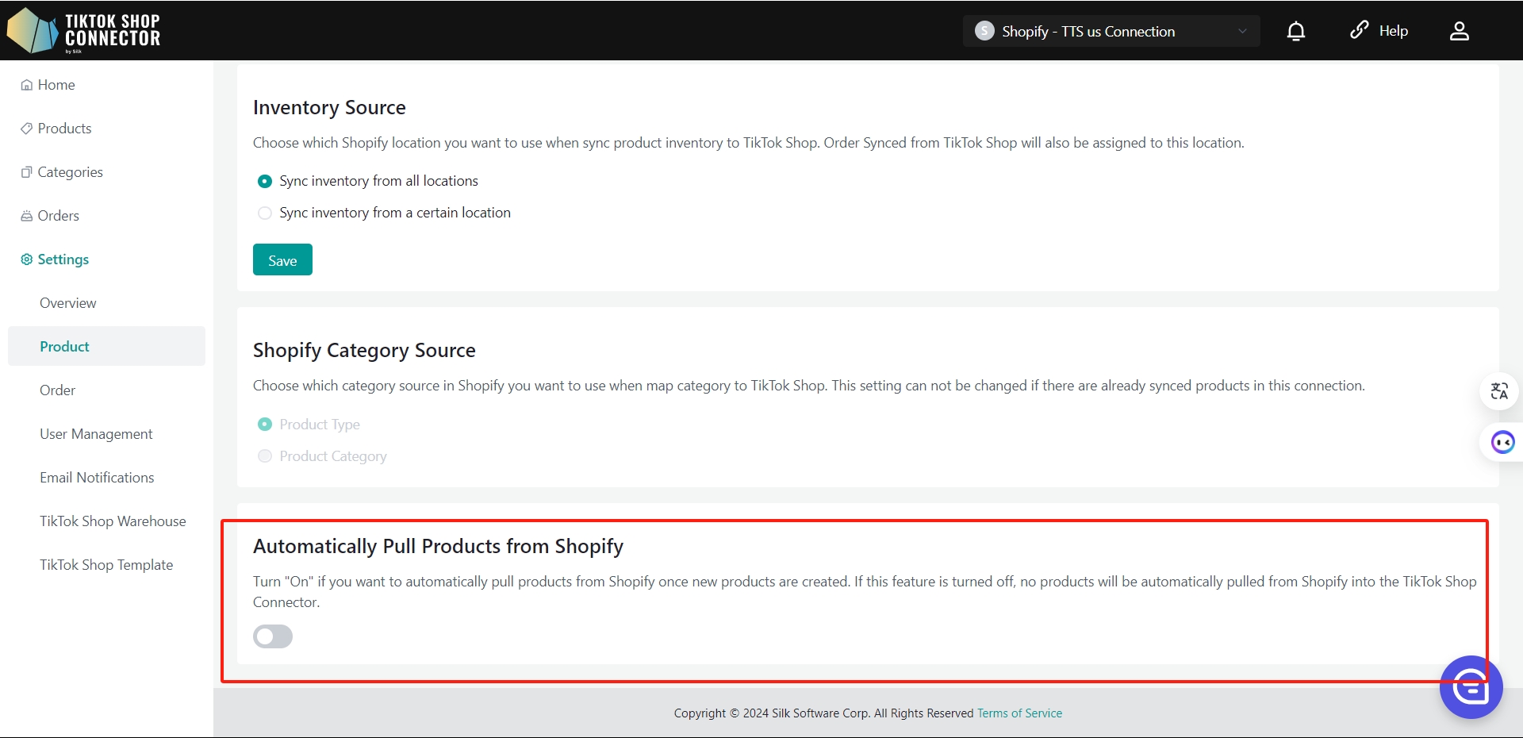Go to Home in the sidebar
The image size is (1523, 738).
56,85
